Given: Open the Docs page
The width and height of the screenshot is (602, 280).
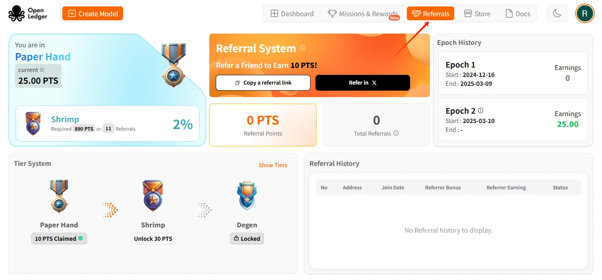Looking at the screenshot, I should point(518,14).
